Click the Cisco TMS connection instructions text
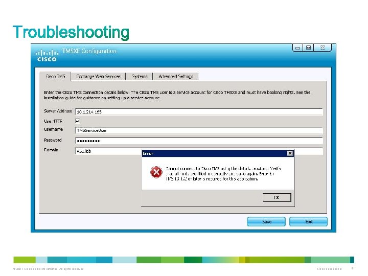The width and height of the screenshot is (368, 276). (177, 95)
